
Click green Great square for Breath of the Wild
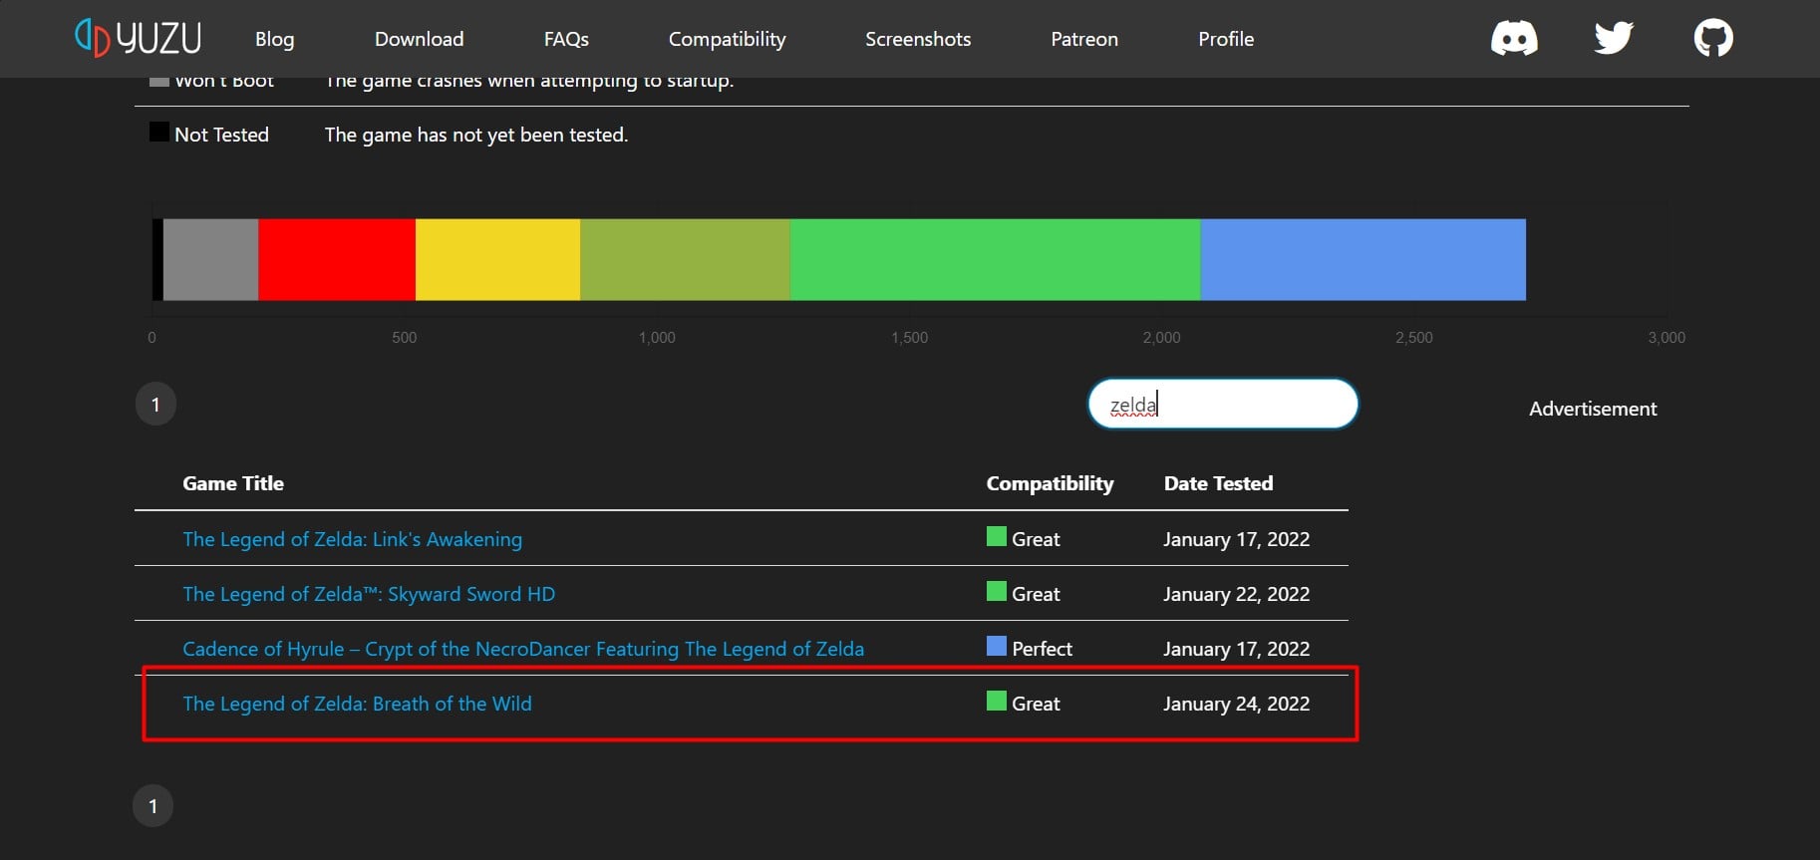point(996,702)
